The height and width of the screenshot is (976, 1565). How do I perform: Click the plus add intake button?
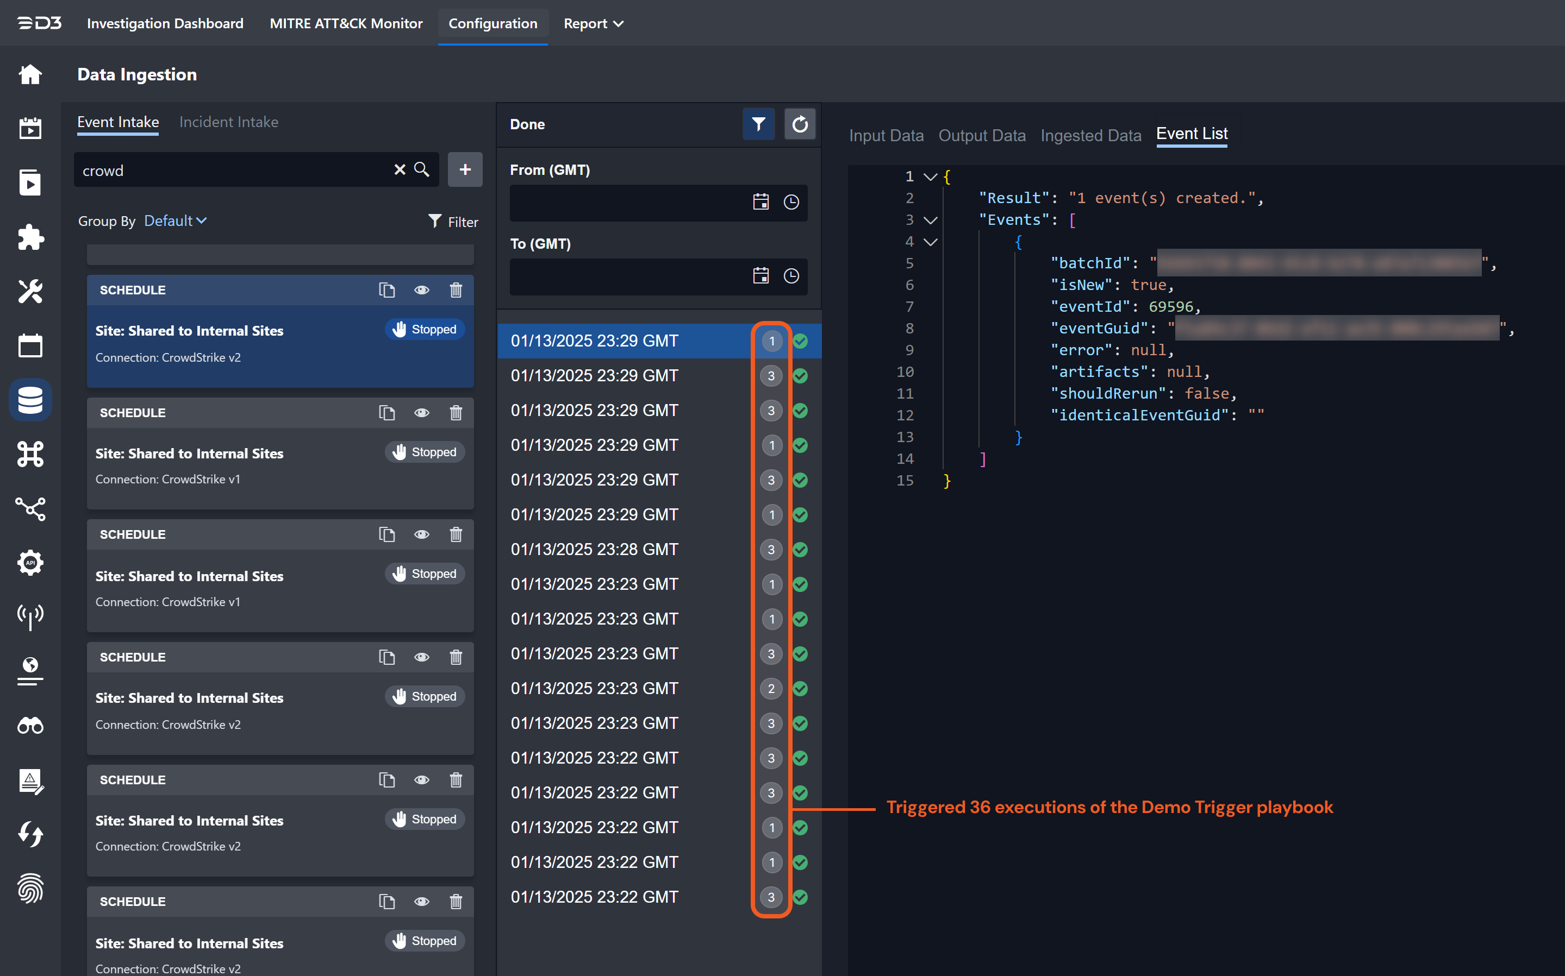[465, 170]
